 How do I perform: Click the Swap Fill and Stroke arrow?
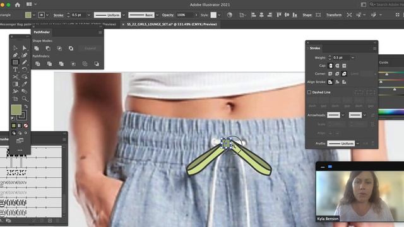[x=26, y=107]
